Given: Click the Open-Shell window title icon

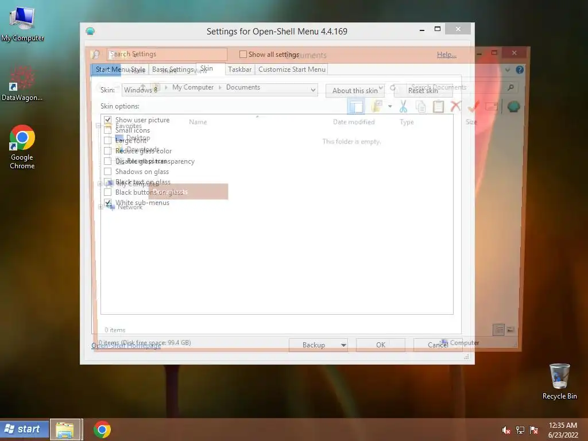Looking at the screenshot, I should click(90, 31).
